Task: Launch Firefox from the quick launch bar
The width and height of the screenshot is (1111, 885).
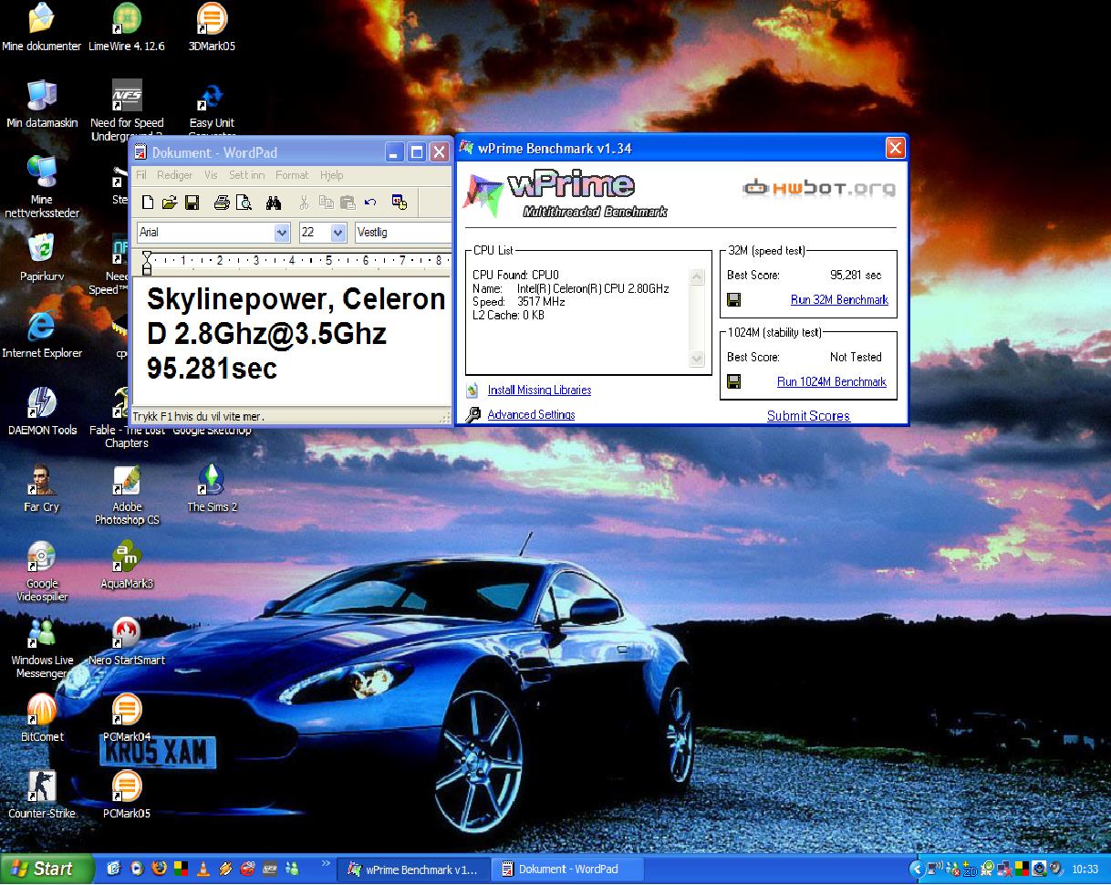Action: [x=160, y=869]
